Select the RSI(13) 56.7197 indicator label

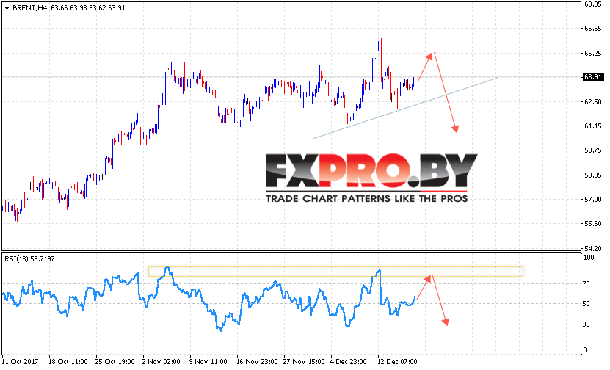point(29,258)
